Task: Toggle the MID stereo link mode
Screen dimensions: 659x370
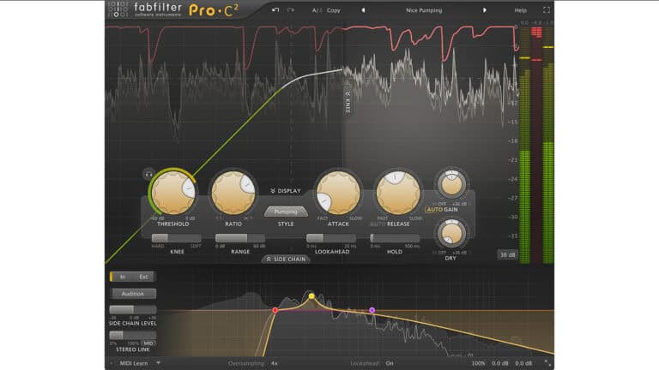Action: (x=148, y=343)
